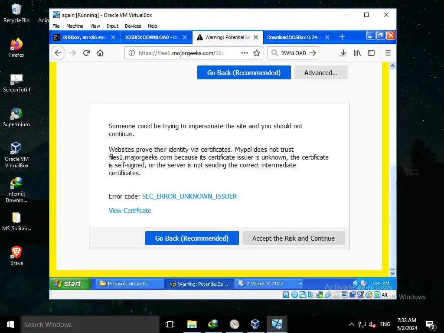The height and width of the screenshot is (333, 444).
Task: Click VirtualBox network status icon
Action: tap(320, 295)
